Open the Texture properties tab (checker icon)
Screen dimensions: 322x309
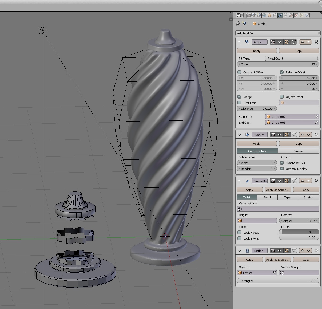[296, 15]
